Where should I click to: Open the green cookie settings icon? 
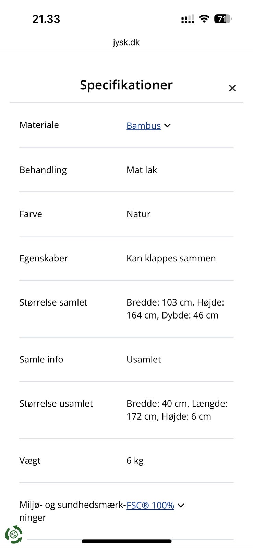click(x=14, y=534)
